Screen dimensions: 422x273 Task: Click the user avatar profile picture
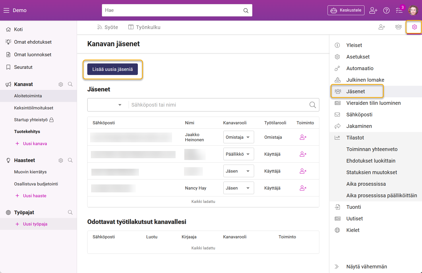[413, 10]
